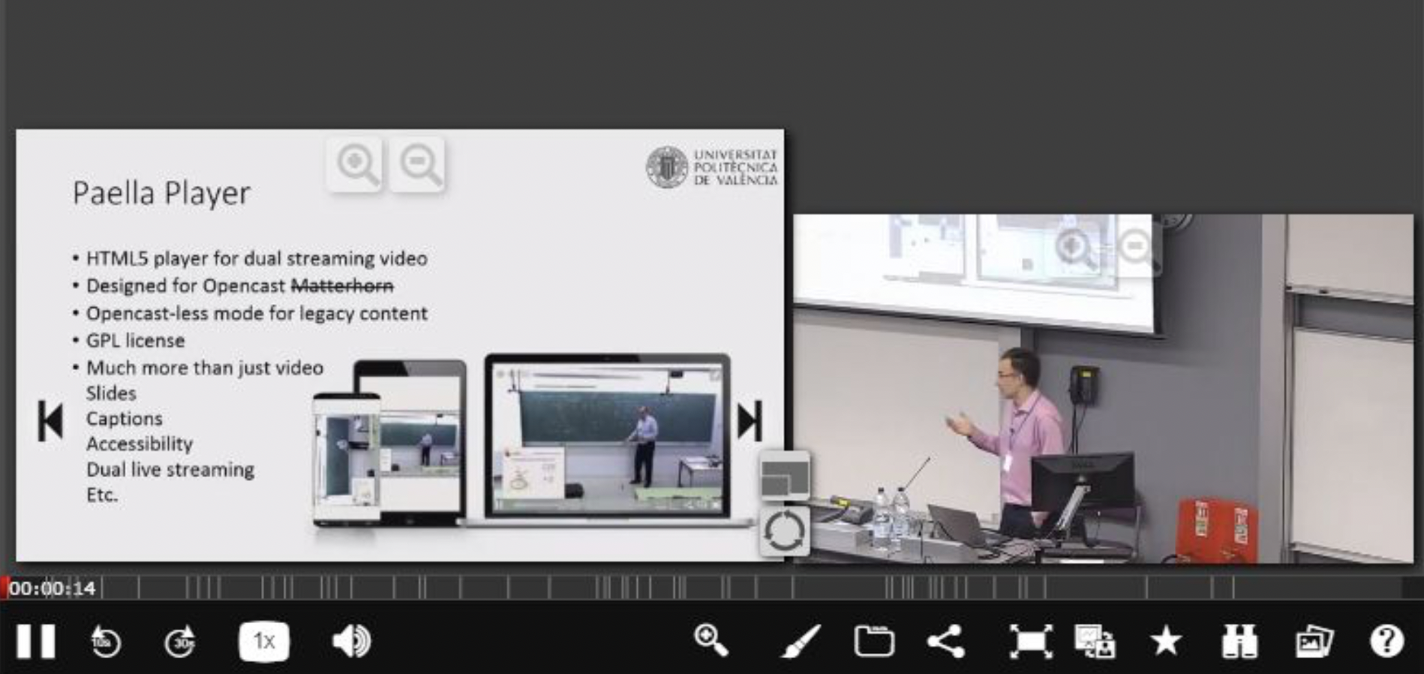Open the brush theme tool

pos(801,642)
